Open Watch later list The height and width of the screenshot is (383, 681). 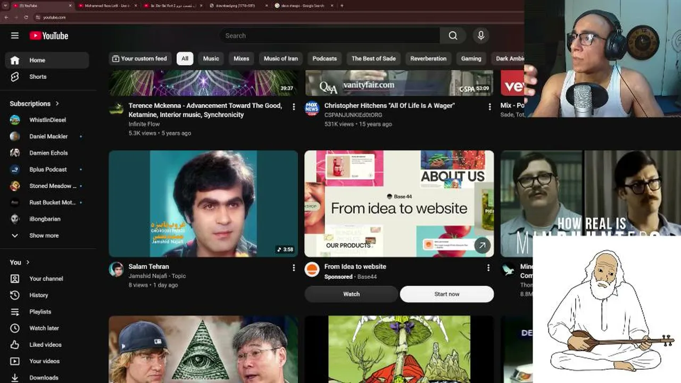point(47,328)
